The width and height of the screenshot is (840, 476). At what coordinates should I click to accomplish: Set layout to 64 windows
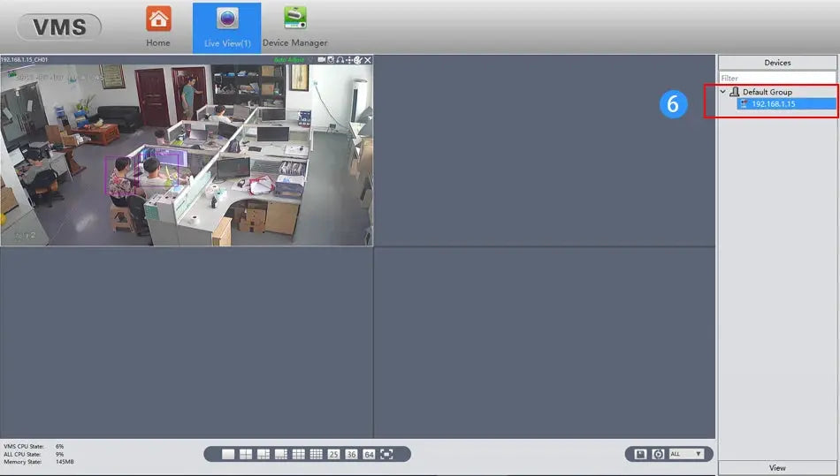[369, 454]
